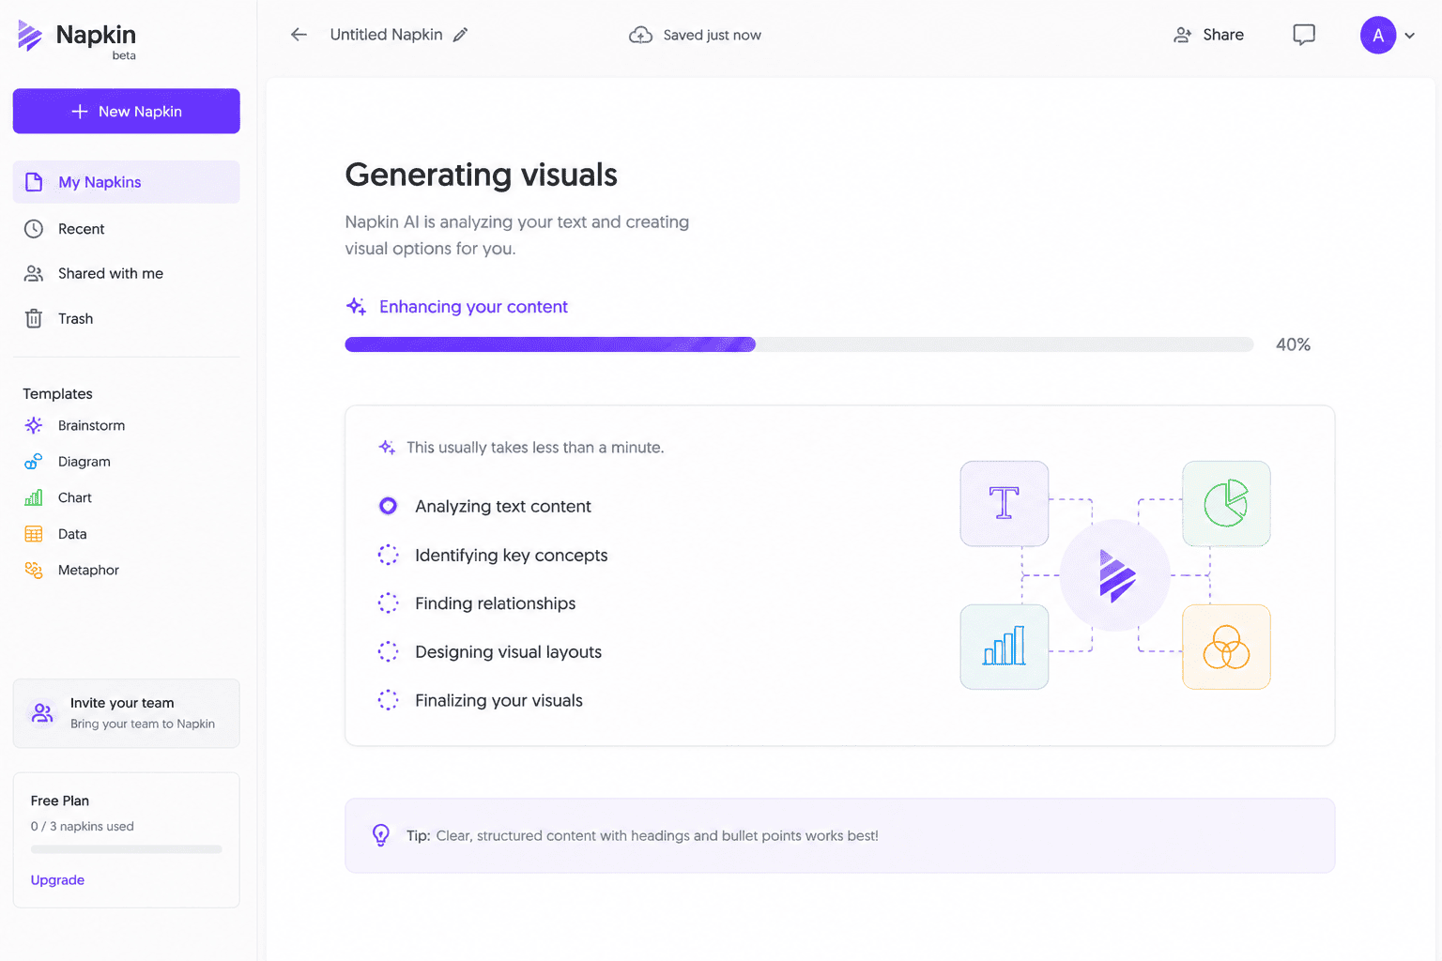Screen dimensions: 1442x961
Task: Open the Invite your team card
Action: click(x=127, y=713)
